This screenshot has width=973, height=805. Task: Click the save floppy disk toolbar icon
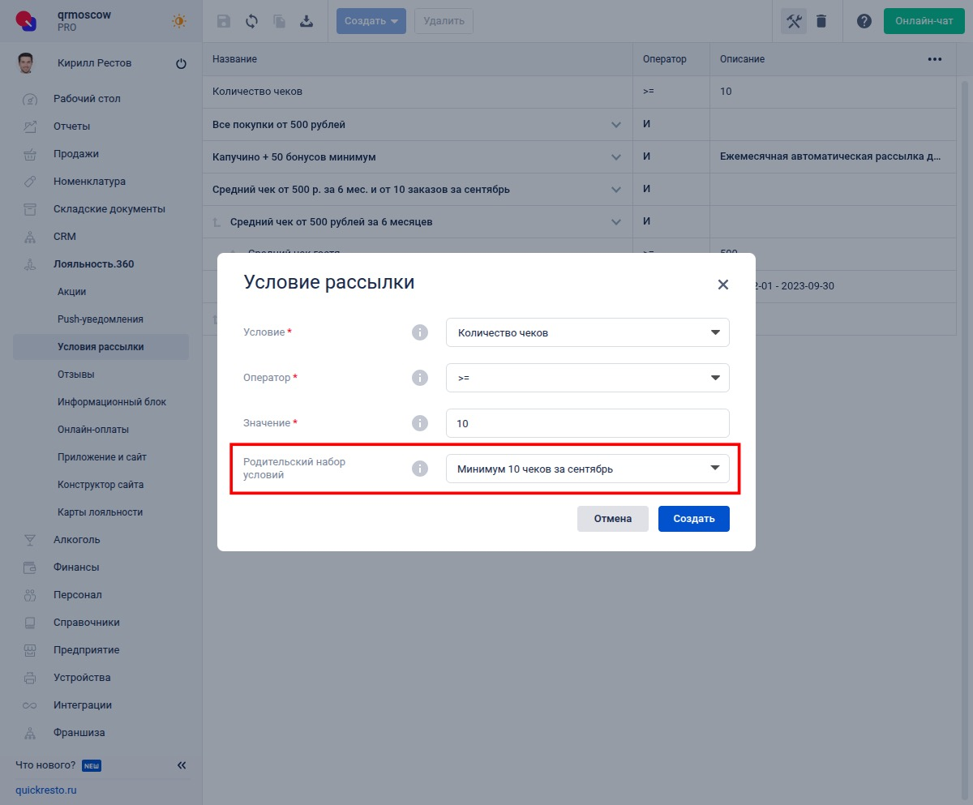[x=224, y=21]
